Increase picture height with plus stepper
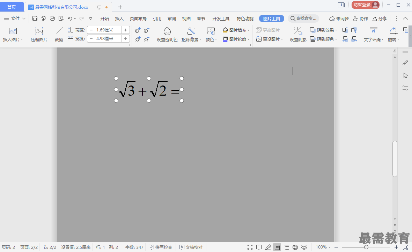The width and height of the screenshot is (412, 252). point(126,30)
